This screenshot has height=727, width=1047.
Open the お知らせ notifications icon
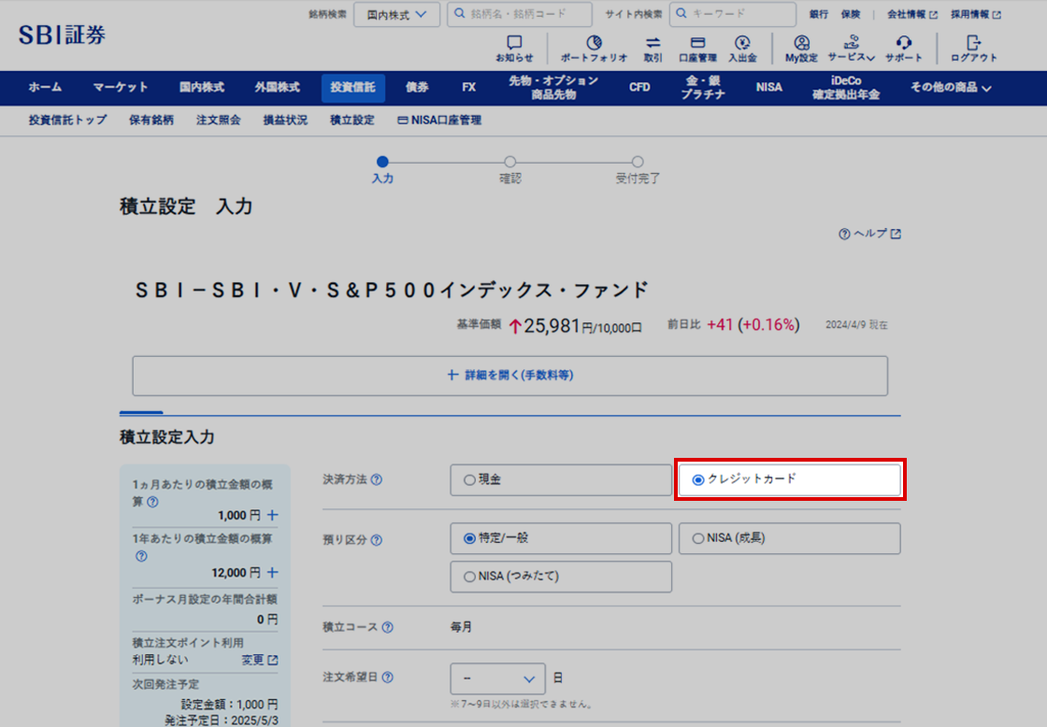point(514,44)
